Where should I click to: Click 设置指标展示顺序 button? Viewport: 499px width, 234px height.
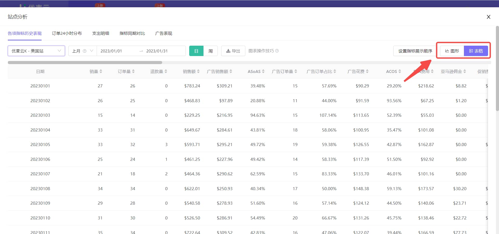coord(415,51)
